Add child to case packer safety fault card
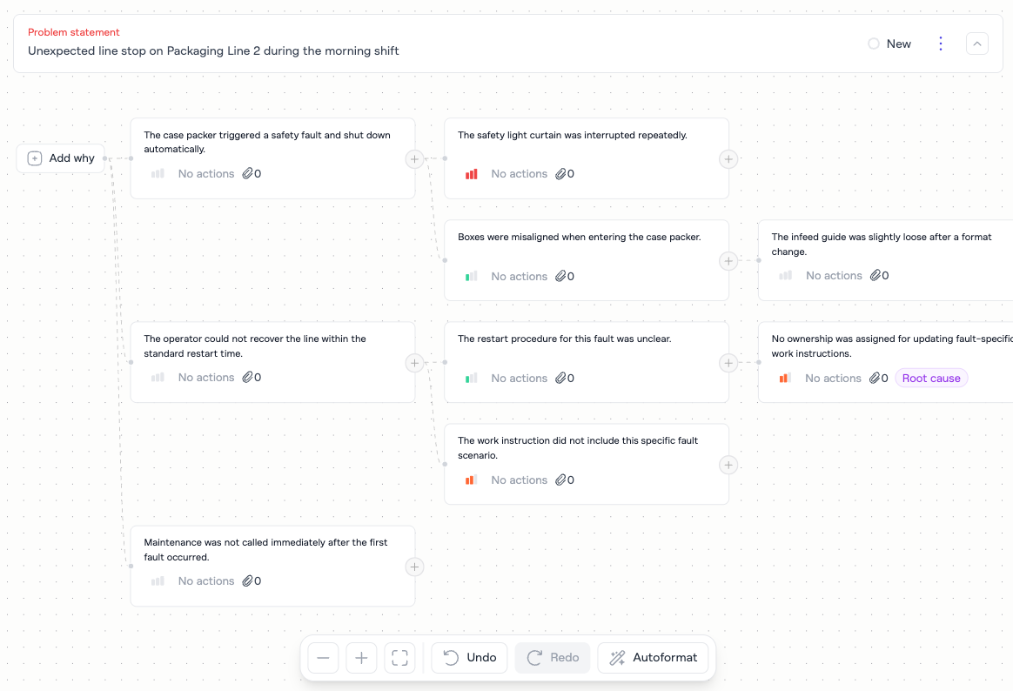The image size is (1013, 691). click(415, 159)
